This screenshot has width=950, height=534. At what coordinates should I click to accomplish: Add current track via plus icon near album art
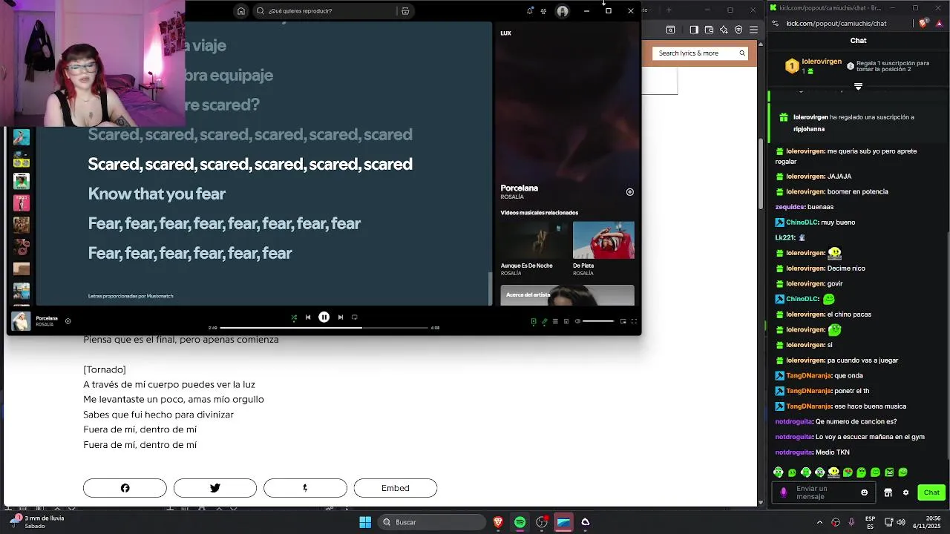(x=68, y=321)
